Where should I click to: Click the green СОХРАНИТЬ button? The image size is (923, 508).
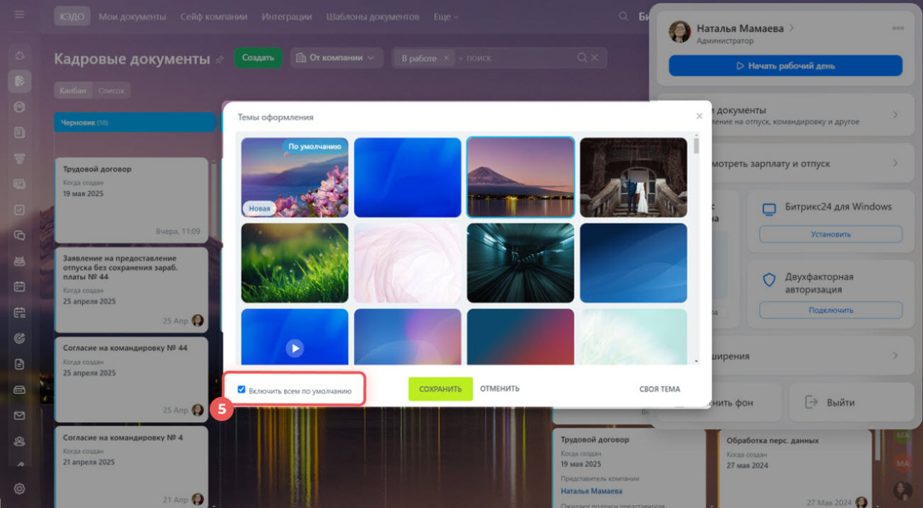[x=440, y=389]
